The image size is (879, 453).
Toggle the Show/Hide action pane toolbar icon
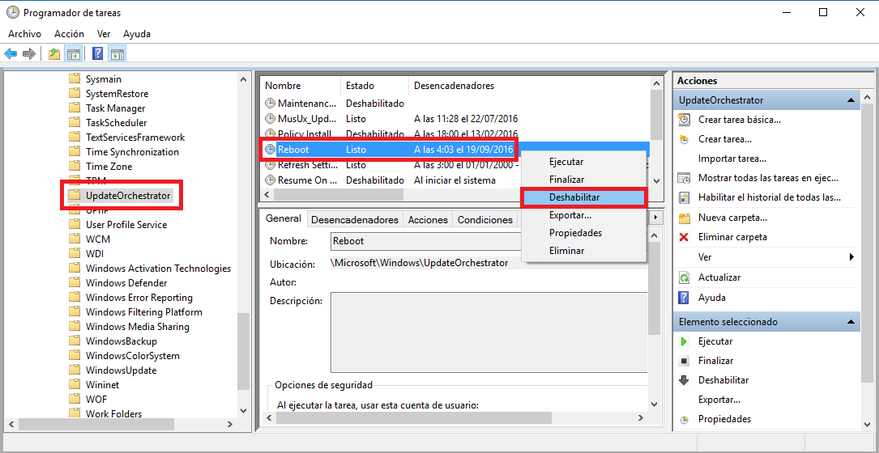(x=117, y=53)
